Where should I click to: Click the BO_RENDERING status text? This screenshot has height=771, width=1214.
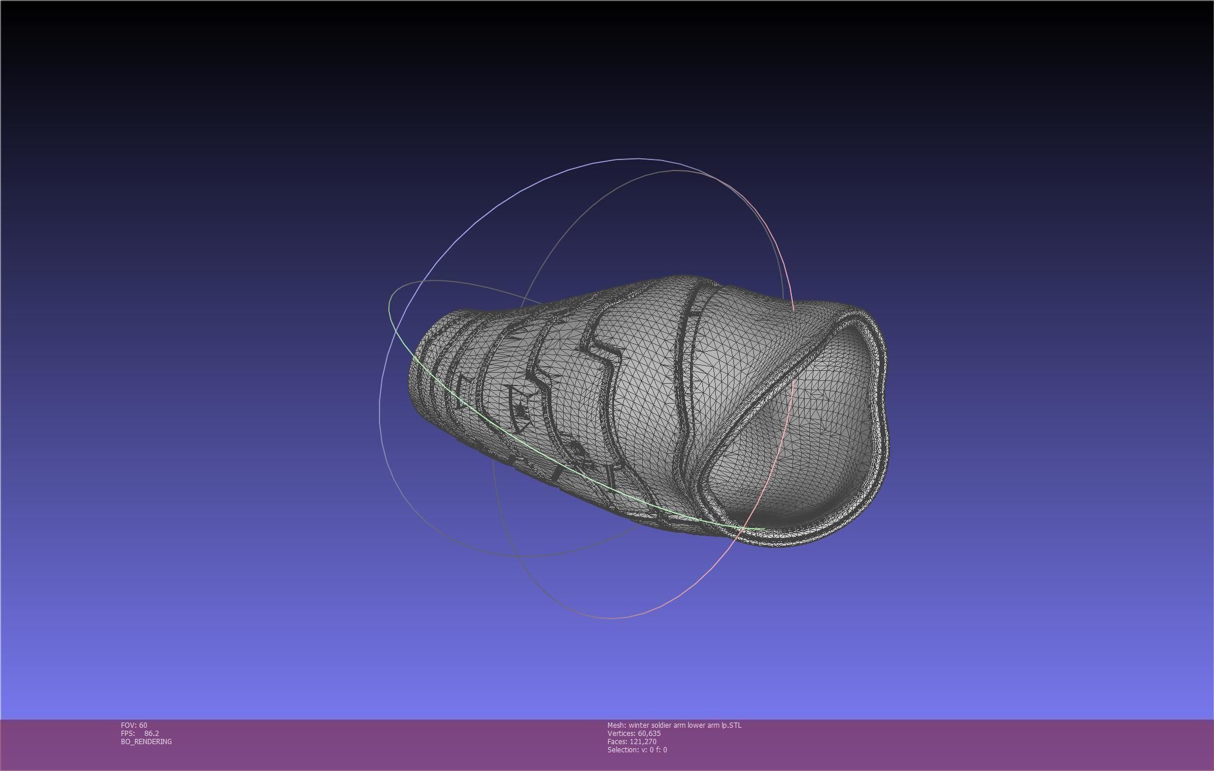pyautogui.click(x=146, y=741)
